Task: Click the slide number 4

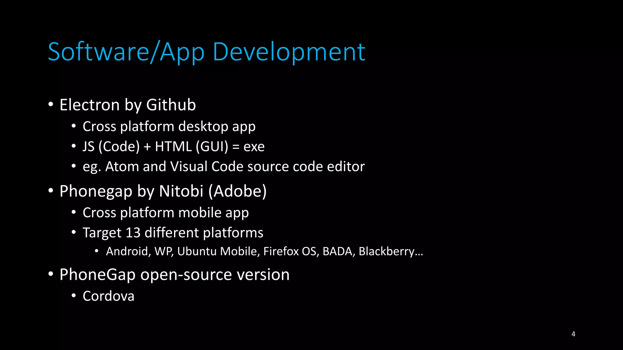Action: (x=573, y=334)
